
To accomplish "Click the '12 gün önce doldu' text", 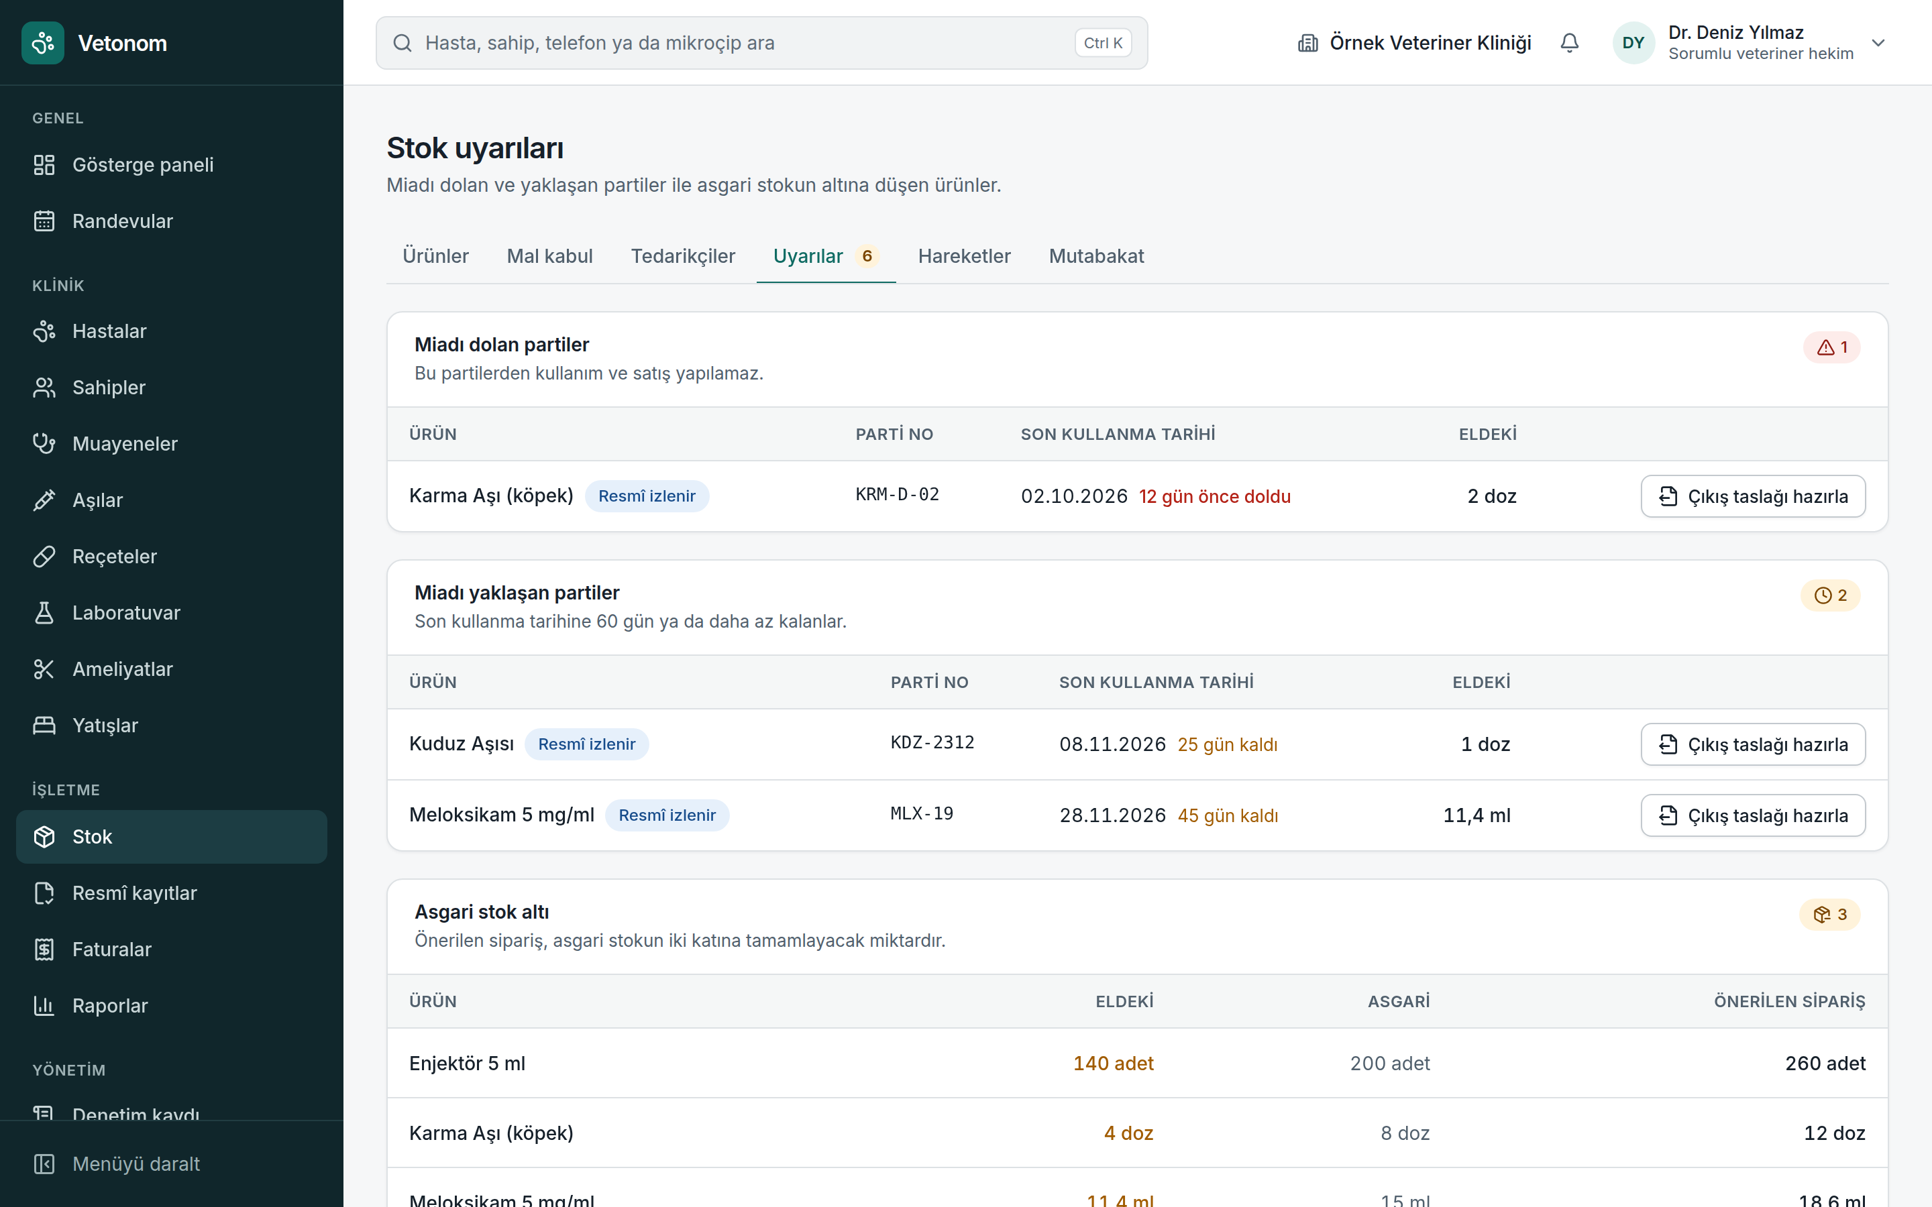I will (x=1214, y=496).
